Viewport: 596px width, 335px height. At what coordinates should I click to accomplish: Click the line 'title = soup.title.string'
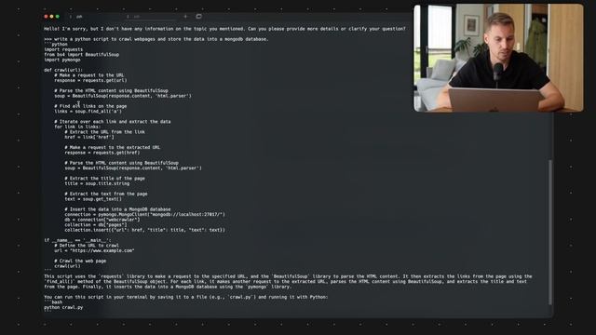pyautogui.click(x=97, y=183)
